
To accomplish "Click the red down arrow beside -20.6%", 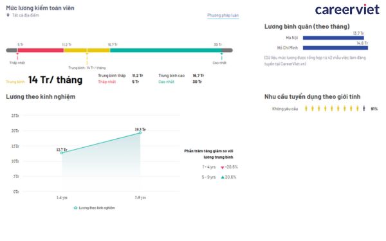I will 223,168.
